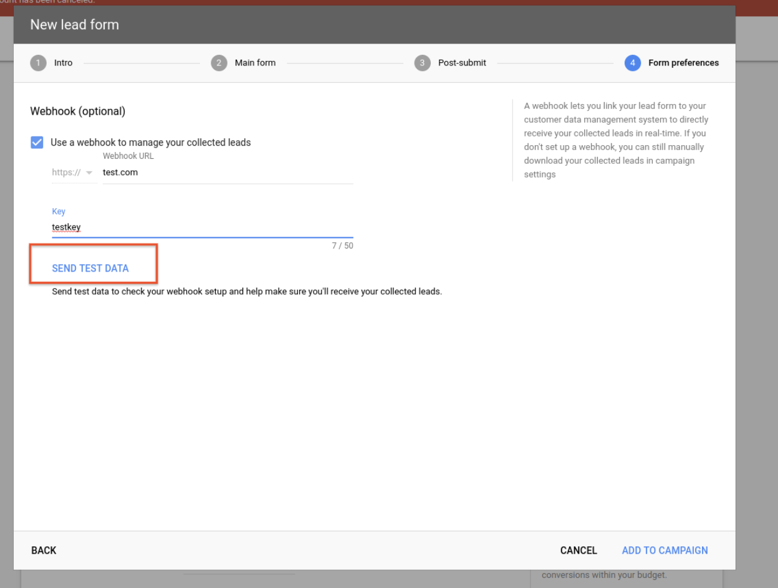Click the step 3 number circle
778x588 pixels.
coord(422,63)
